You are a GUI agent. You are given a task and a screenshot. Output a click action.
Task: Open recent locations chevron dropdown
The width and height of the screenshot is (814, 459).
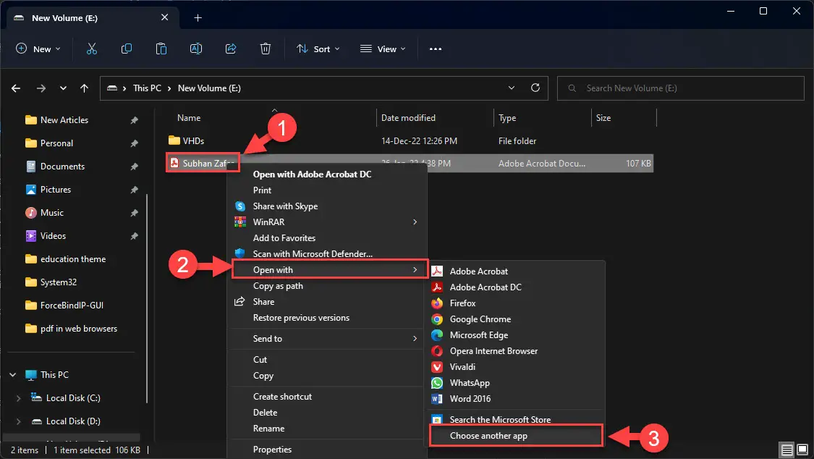pyautogui.click(x=63, y=88)
